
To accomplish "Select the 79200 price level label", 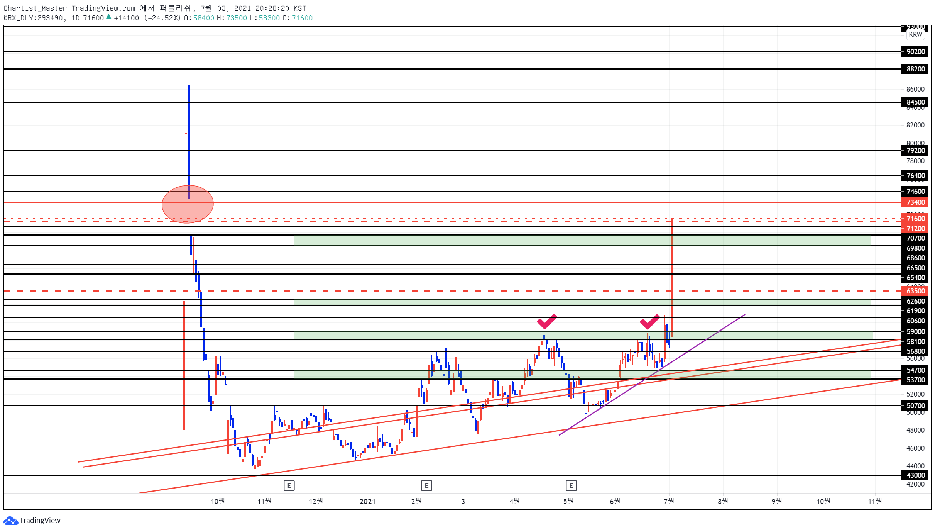I will point(914,150).
